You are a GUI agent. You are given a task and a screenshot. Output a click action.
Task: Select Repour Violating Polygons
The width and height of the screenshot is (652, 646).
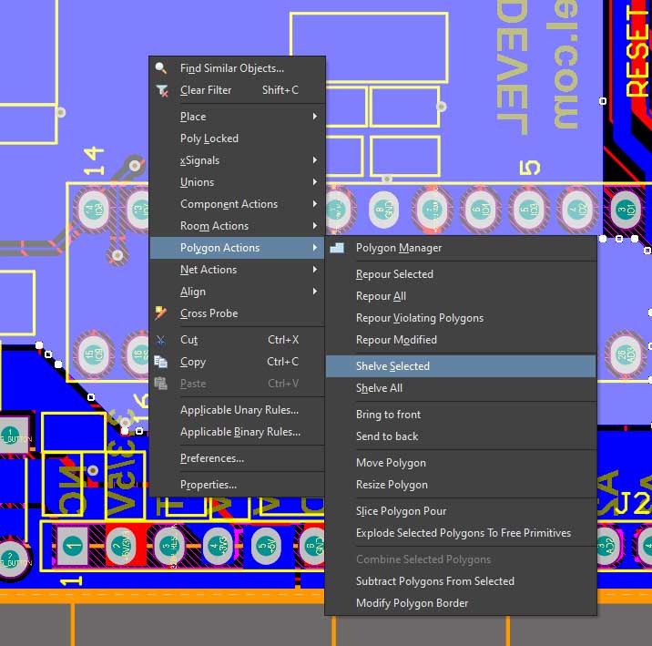click(x=419, y=318)
